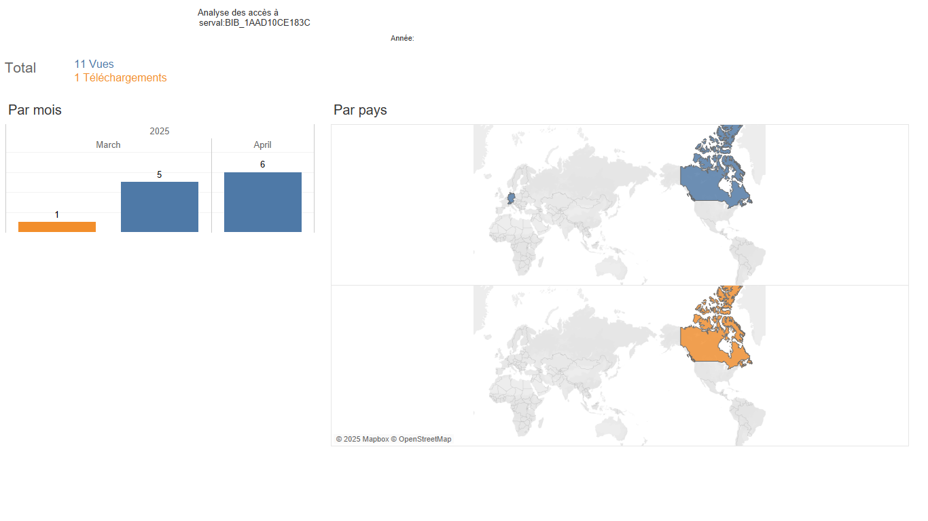
Task: Open the Mapbox attribution link
Action: click(x=362, y=439)
